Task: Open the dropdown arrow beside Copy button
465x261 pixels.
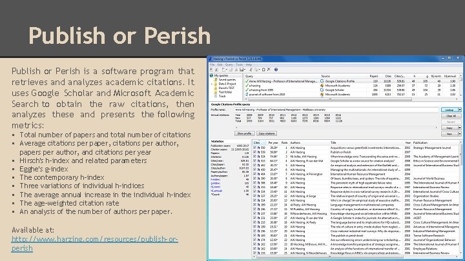Action: (460, 128)
